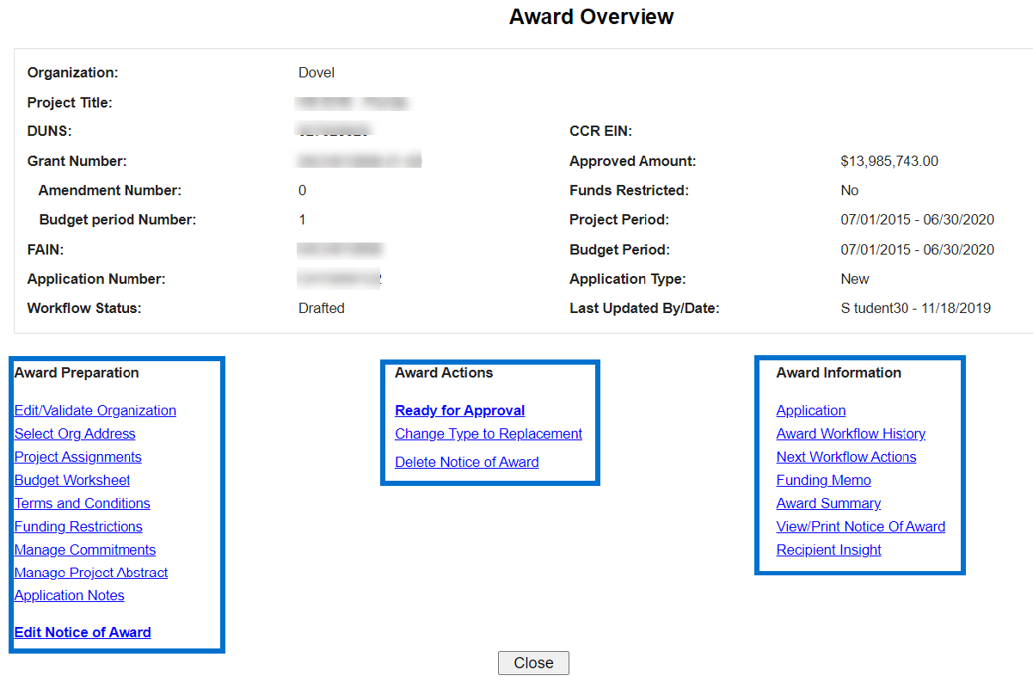Viewport: 1033px width, 688px height.
Task: Select Change Type to Replacement
Action: pyautogui.click(x=489, y=434)
